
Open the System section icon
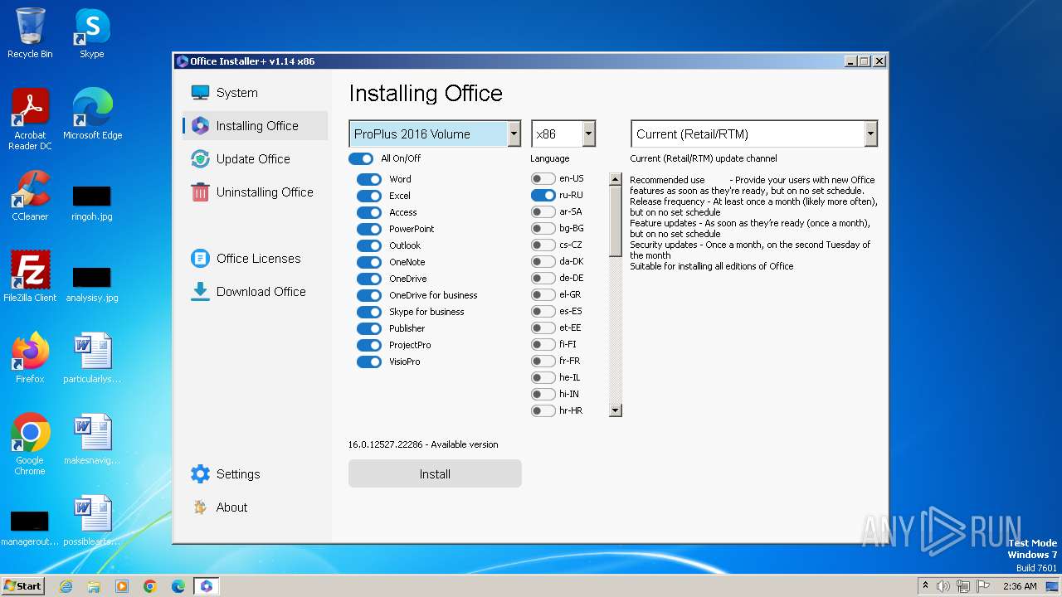tap(200, 93)
